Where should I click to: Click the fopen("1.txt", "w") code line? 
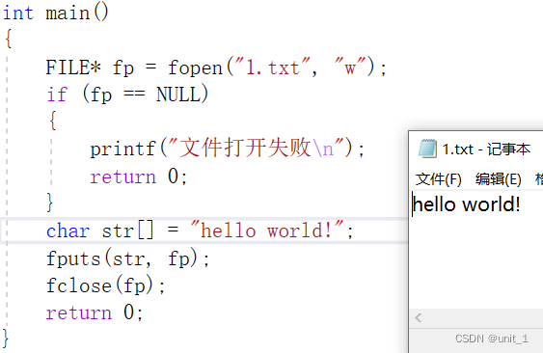(216, 68)
